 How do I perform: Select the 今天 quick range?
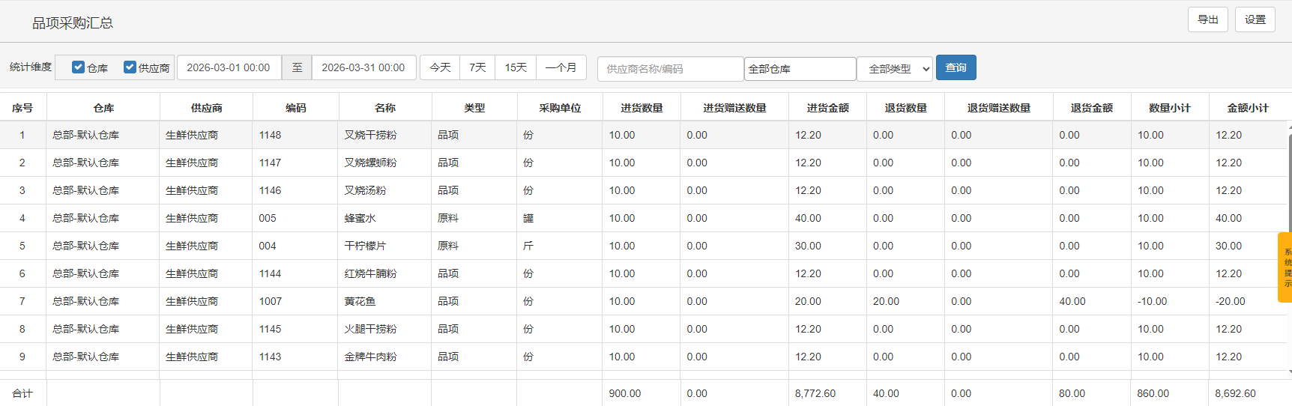pos(440,67)
